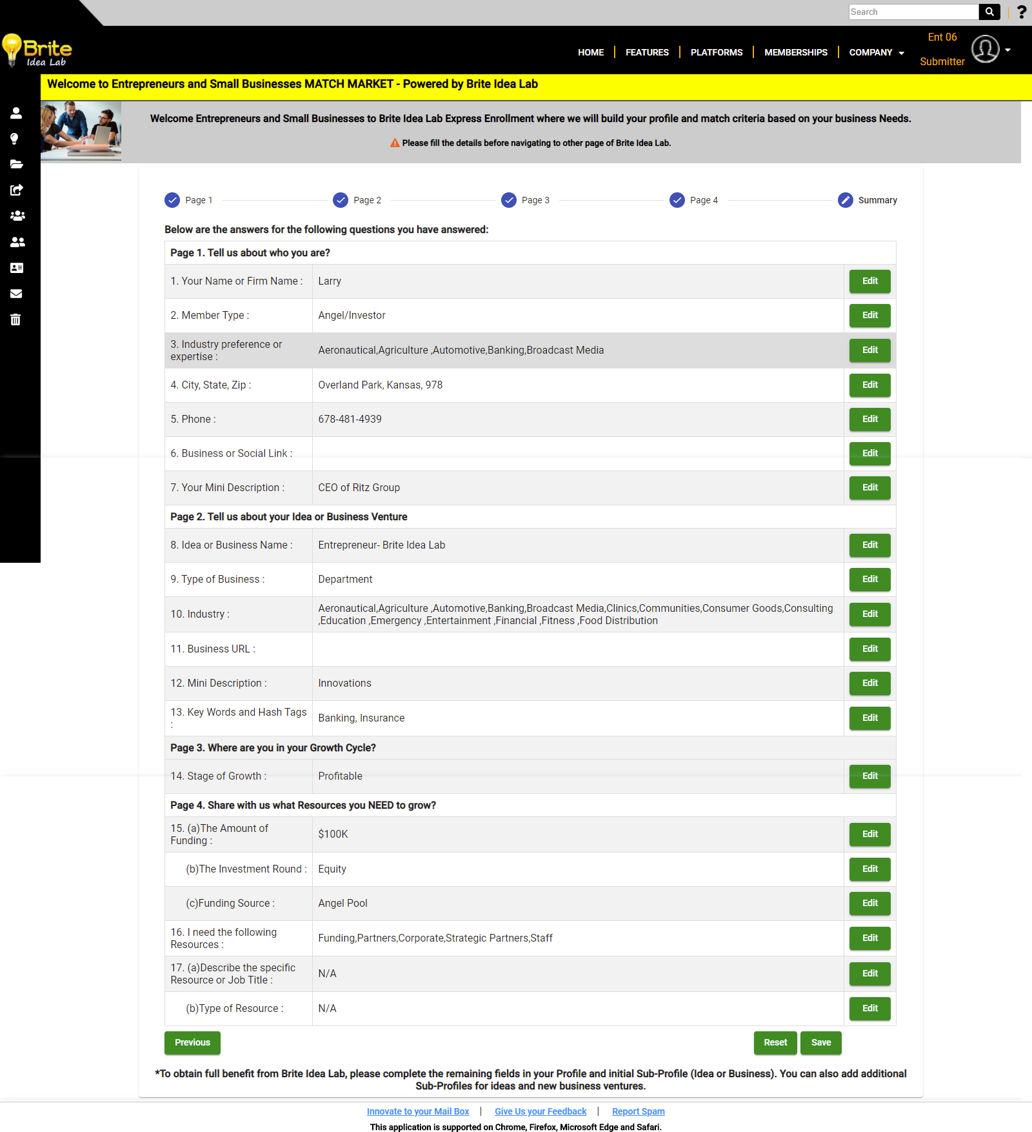Click the two-people contacts sidebar icon
This screenshot has height=1132, width=1032.
click(x=17, y=242)
